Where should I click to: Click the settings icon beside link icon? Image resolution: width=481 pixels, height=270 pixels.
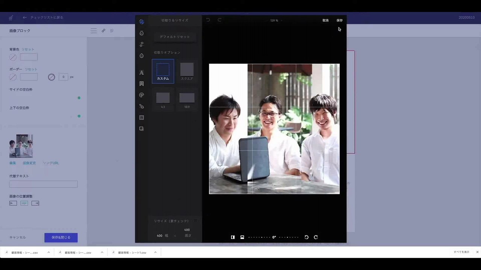coord(112,31)
